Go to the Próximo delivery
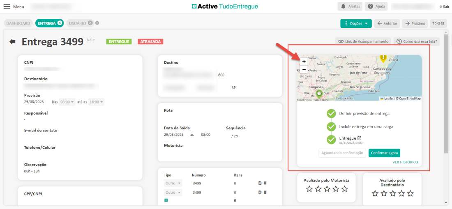452x209 pixels. (415, 23)
